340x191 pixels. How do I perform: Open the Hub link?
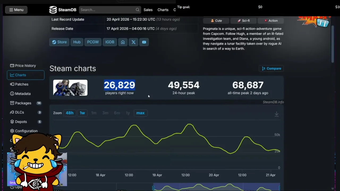[77, 42]
